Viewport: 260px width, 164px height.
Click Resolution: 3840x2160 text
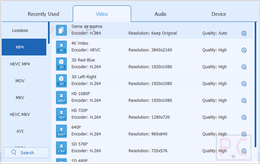150,50
